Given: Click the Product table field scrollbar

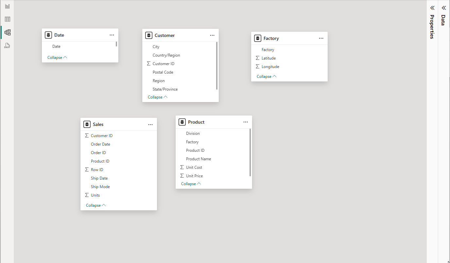Looking at the screenshot, I should click(250, 152).
